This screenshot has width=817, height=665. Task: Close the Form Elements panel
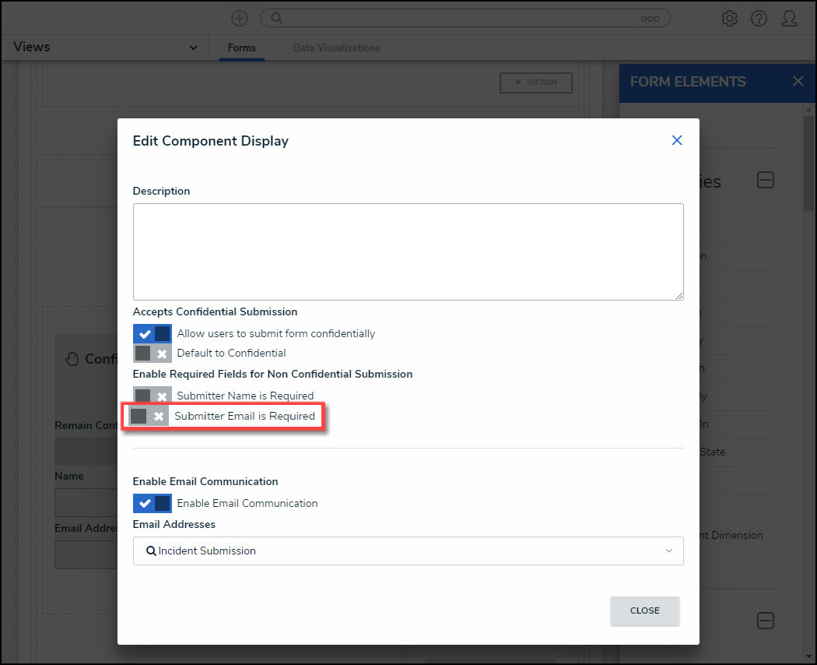[x=798, y=82]
